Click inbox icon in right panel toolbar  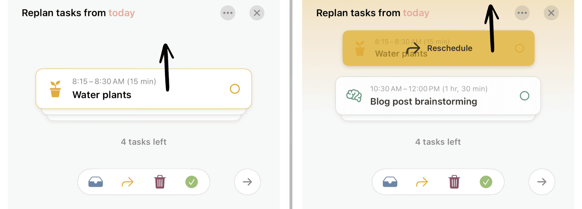click(x=390, y=182)
